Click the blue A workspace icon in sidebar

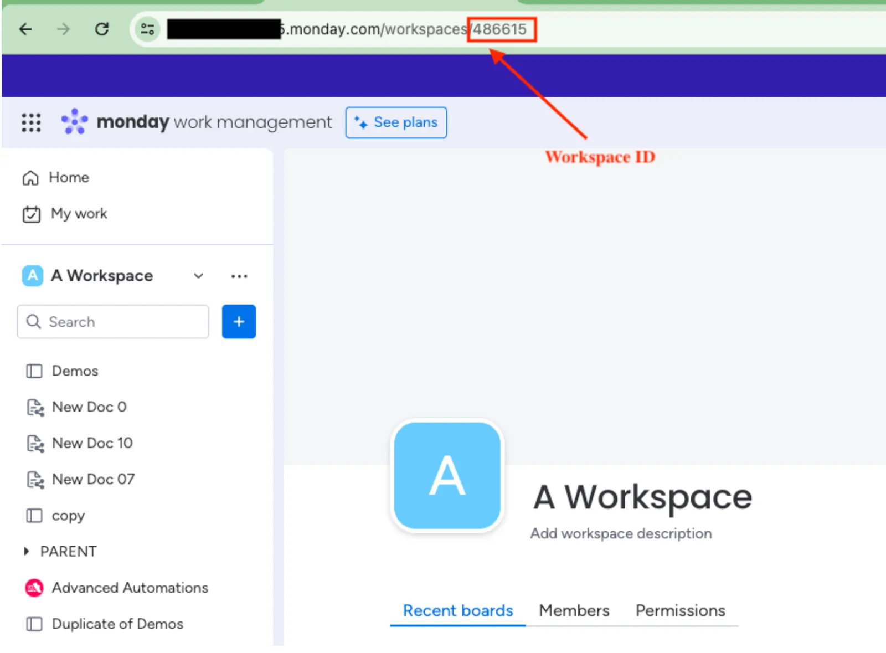click(33, 275)
